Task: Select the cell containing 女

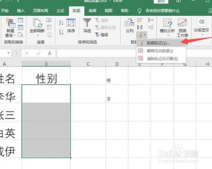Action: [x=117, y=94]
